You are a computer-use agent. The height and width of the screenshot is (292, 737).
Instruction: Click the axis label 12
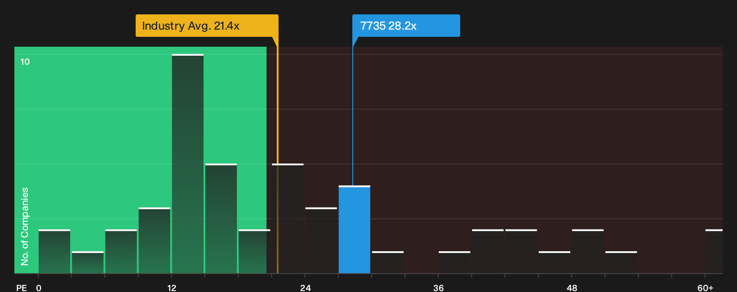coord(172,288)
